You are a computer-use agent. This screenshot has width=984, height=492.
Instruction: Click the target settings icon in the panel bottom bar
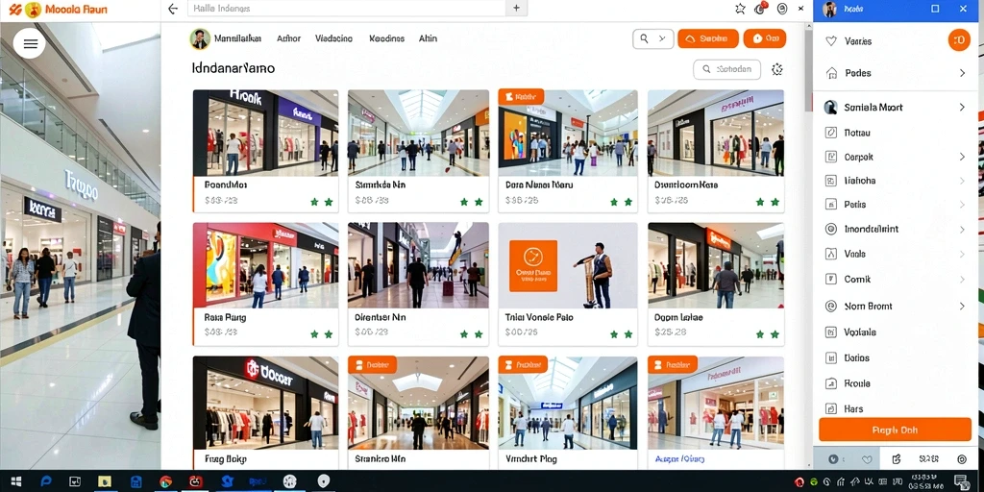tap(962, 459)
